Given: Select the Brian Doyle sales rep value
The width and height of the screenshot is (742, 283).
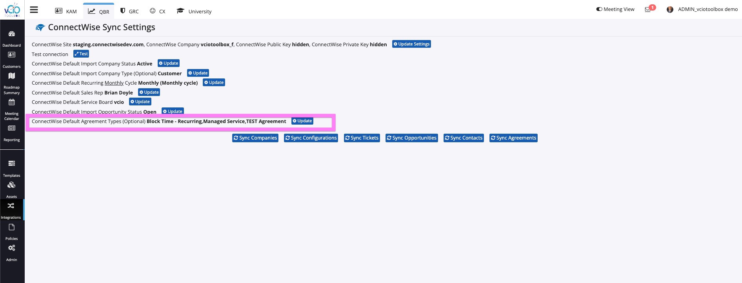Looking at the screenshot, I should [x=118, y=93].
